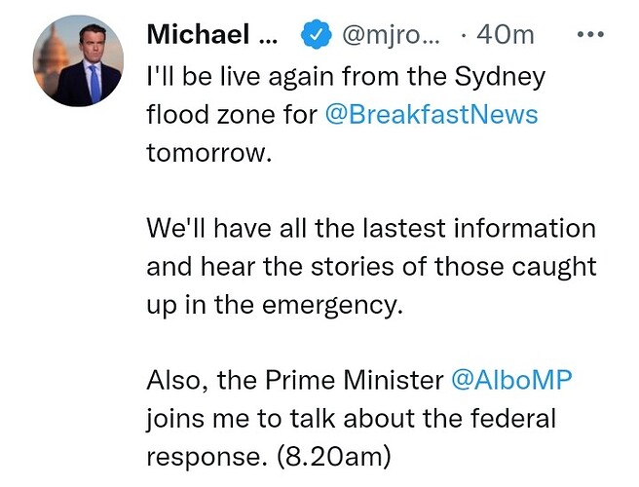Click the words "Also, the Prime Minister"

(x=294, y=380)
